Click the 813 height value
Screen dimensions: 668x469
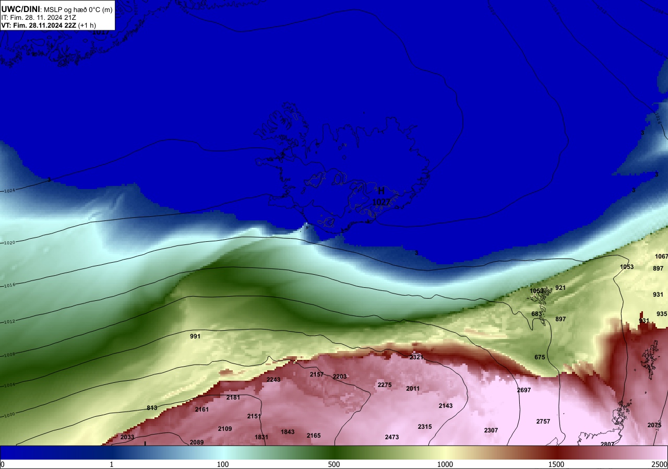click(x=152, y=408)
